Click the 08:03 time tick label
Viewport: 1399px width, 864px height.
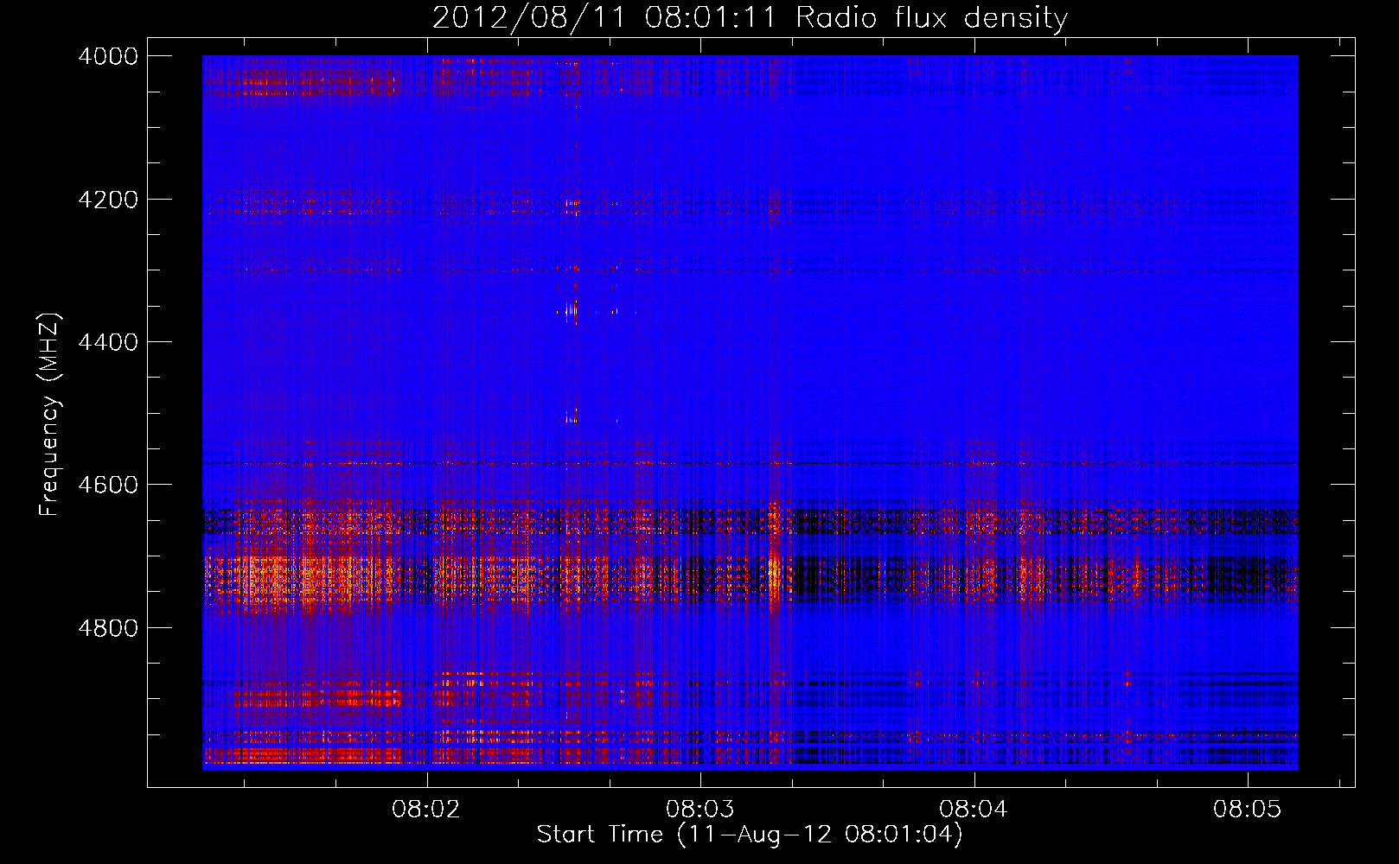[x=699, y=809]
